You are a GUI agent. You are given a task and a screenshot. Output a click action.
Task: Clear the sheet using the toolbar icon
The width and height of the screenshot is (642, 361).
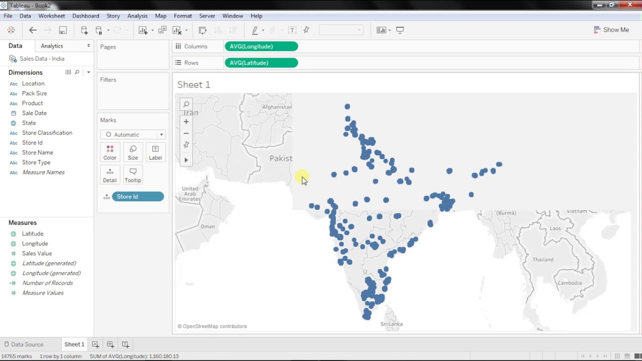(177, 30)
